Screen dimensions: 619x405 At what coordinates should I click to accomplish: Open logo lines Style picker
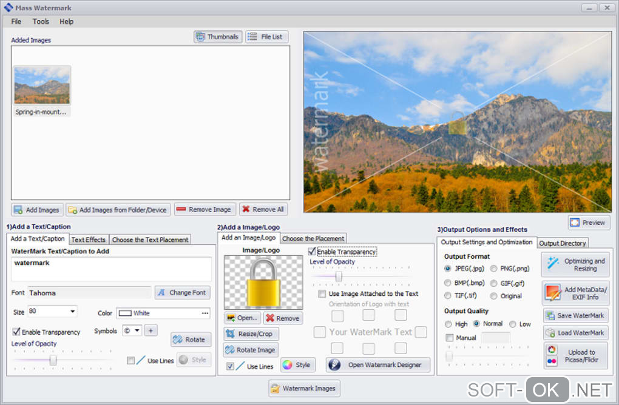[298, 365]
